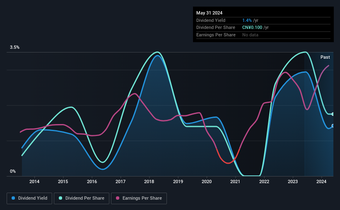Click the 3.5% y-axis label
Screen dimensions: 340x210
coord(14,48)
